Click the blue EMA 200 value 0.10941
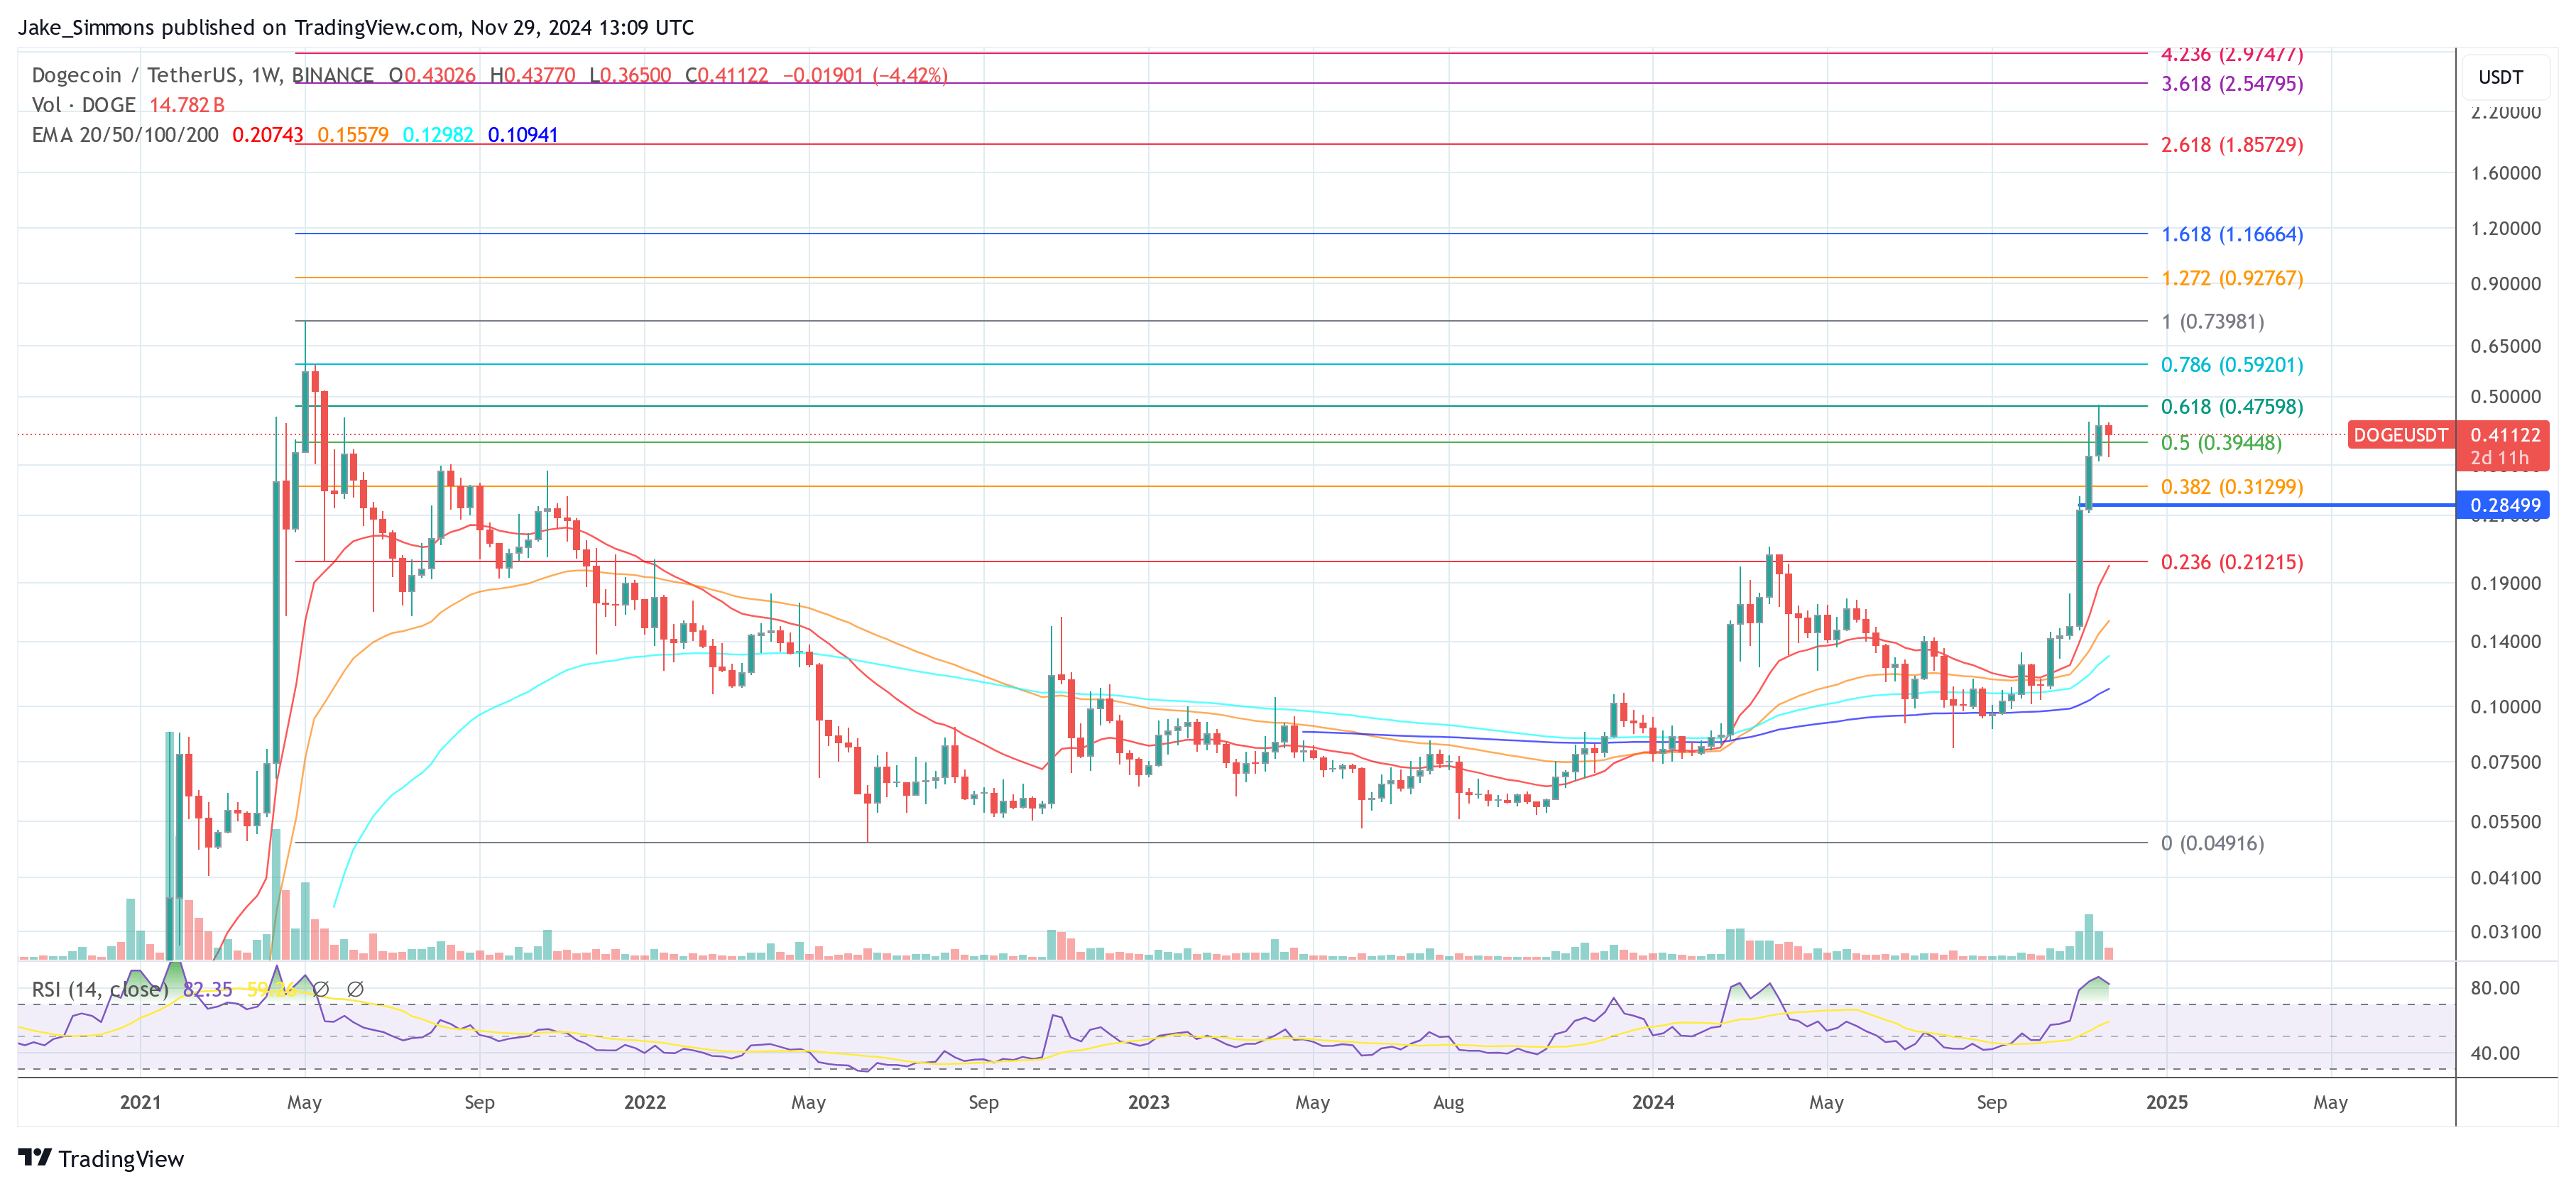Screen dimensions: 2576x1189 coord(523,135)
